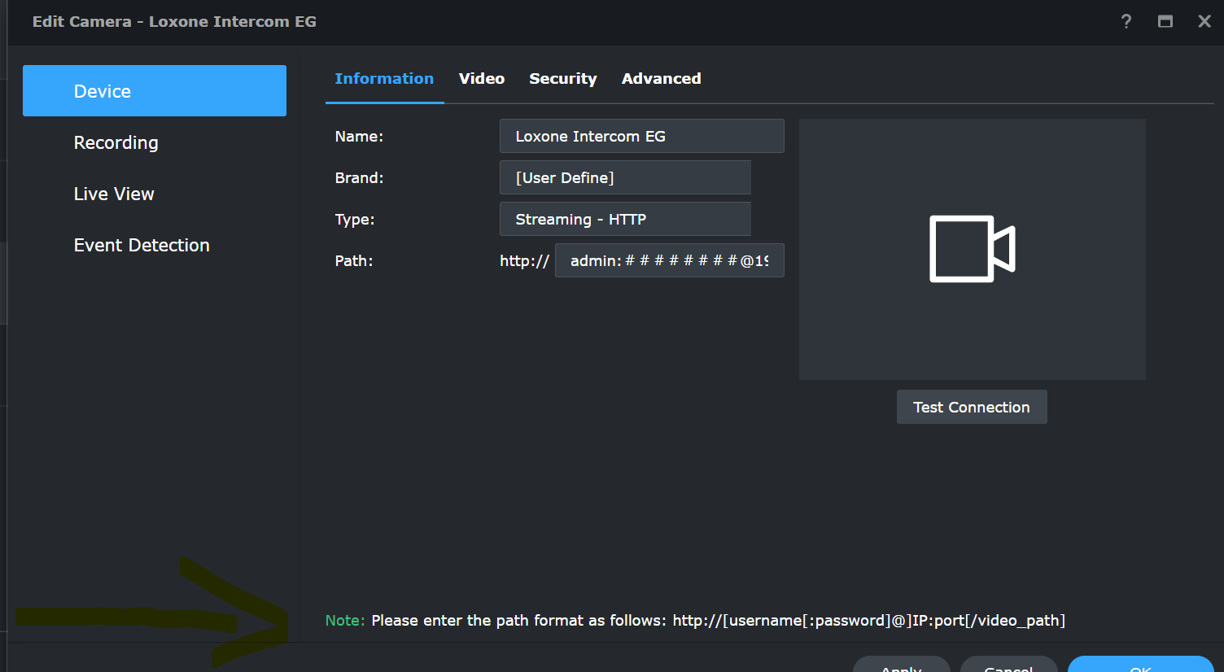Switch to the Information tab

[384, 79]
